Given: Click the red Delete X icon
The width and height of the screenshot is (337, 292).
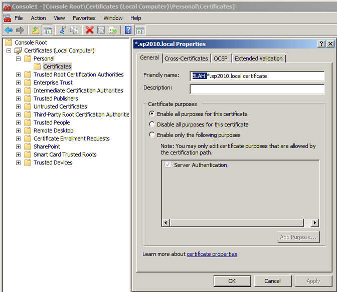Looking at the screenshot, I should click(90, 30).
